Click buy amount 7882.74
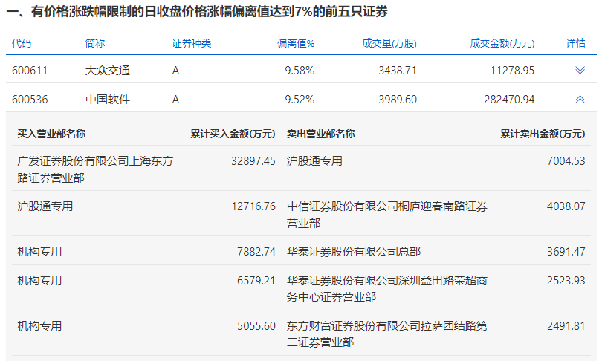Viewport: 602px width, 361px height. (256, 252)
